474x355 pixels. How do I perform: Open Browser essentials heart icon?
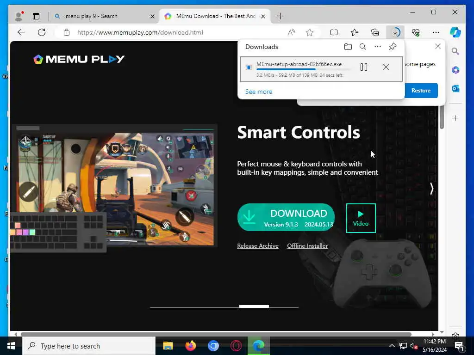[416, 32]
